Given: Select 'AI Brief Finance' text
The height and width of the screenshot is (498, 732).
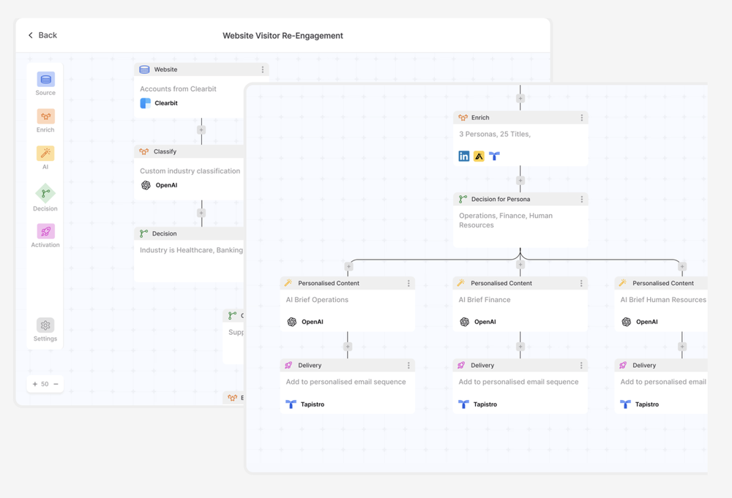Looking at the screenshot, I should tap(484, 300).
